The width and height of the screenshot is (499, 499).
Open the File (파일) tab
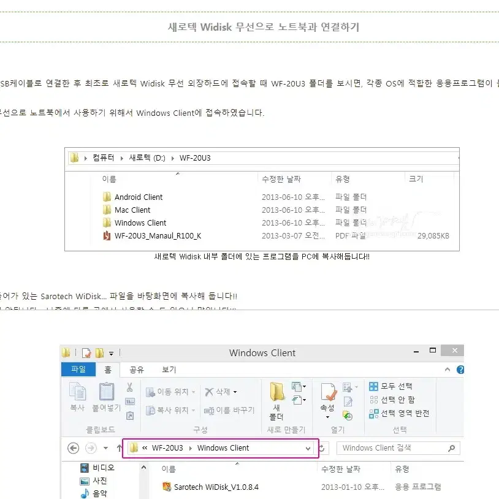(x=78, y=369)
